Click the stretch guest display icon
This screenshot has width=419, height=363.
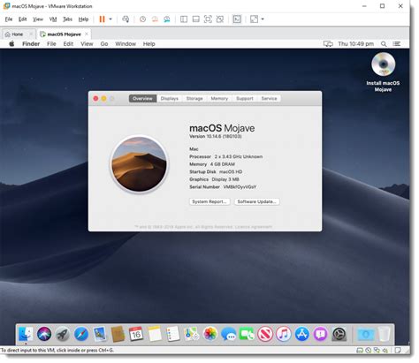coord(254,19)
